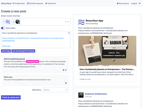
Task: Clear all selected social channels
Action: 66,22
